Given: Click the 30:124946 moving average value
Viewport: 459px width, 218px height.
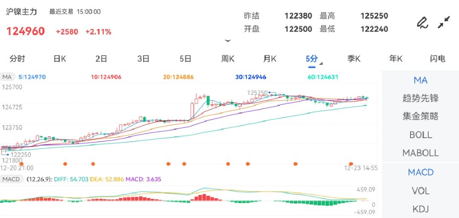Looking at the screenshot, I should tap(251, 77).
